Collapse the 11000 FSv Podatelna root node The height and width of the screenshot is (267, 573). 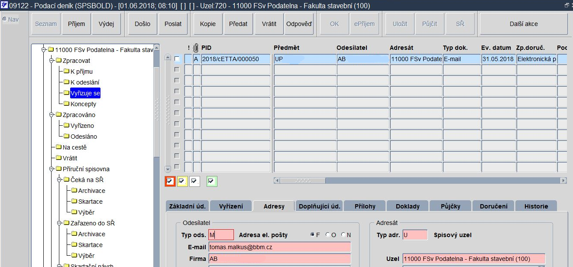coord(43,49)
